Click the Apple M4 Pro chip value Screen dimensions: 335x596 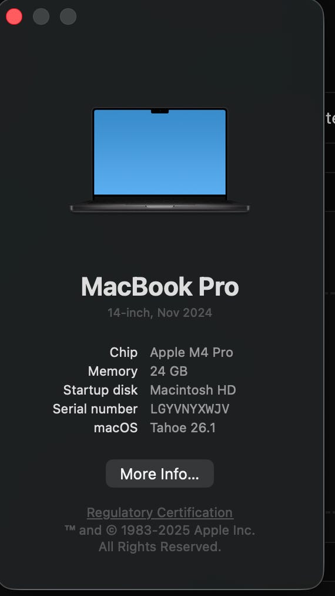[x=192, y=352]
